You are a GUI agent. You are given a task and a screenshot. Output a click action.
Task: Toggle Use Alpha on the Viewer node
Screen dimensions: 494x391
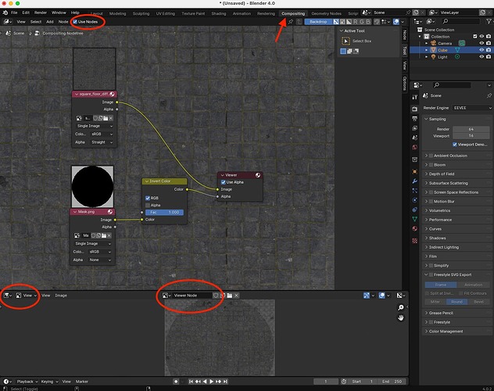(x=224, y=182)
